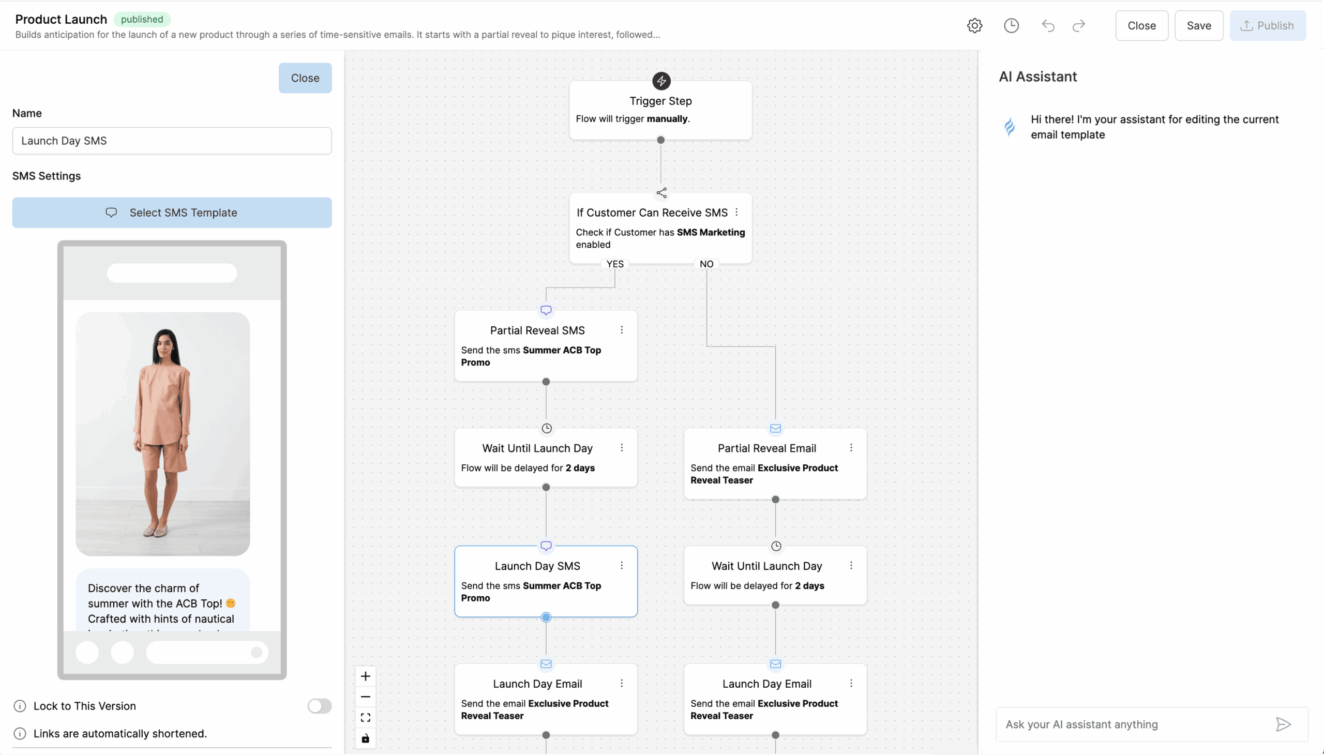Publish the Product Launch flow
This screenshot has width=1324, height=755.
coord(1268,25)
